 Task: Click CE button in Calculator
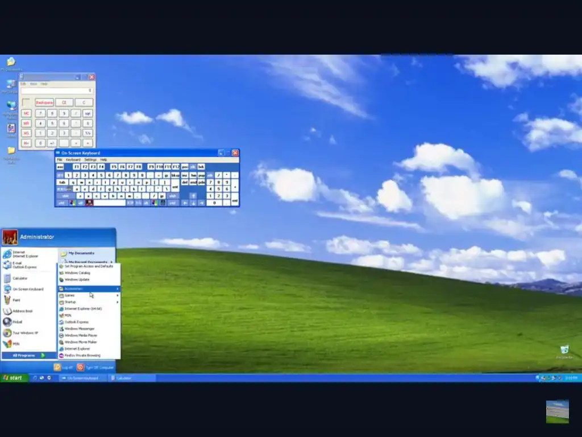pyautogui.click(x=64, y=102)
